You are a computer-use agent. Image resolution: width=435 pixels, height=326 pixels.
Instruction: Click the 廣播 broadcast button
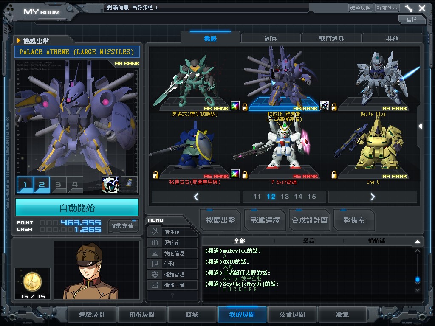[x=412, y=20]
